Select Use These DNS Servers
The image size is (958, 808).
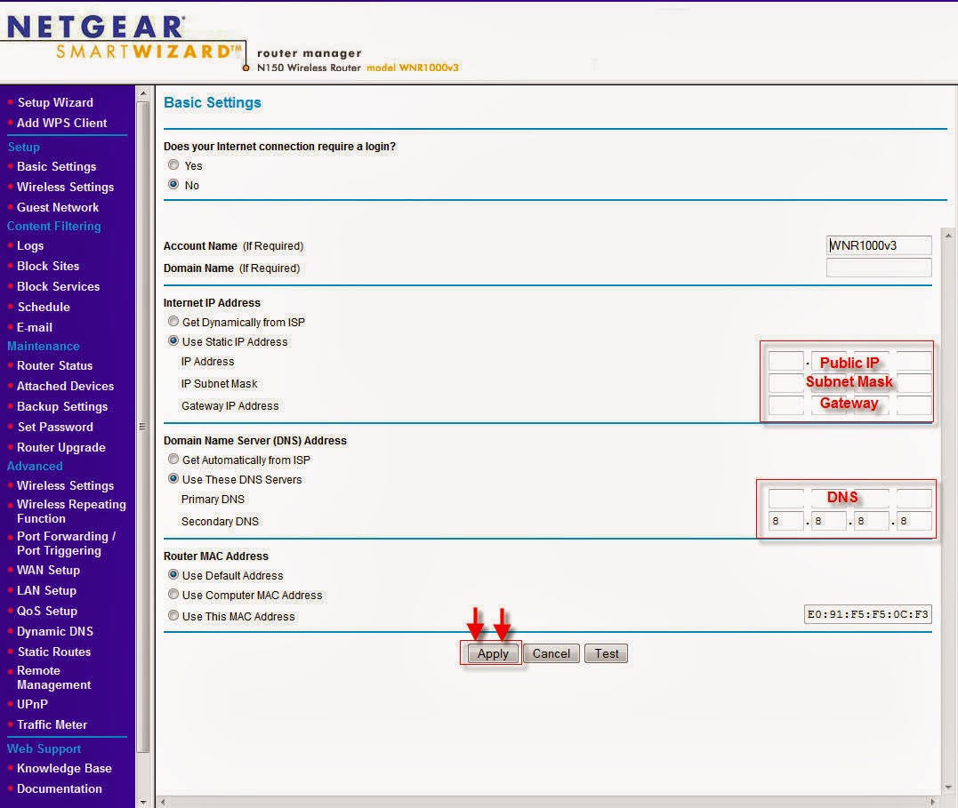tap(173, 479)
